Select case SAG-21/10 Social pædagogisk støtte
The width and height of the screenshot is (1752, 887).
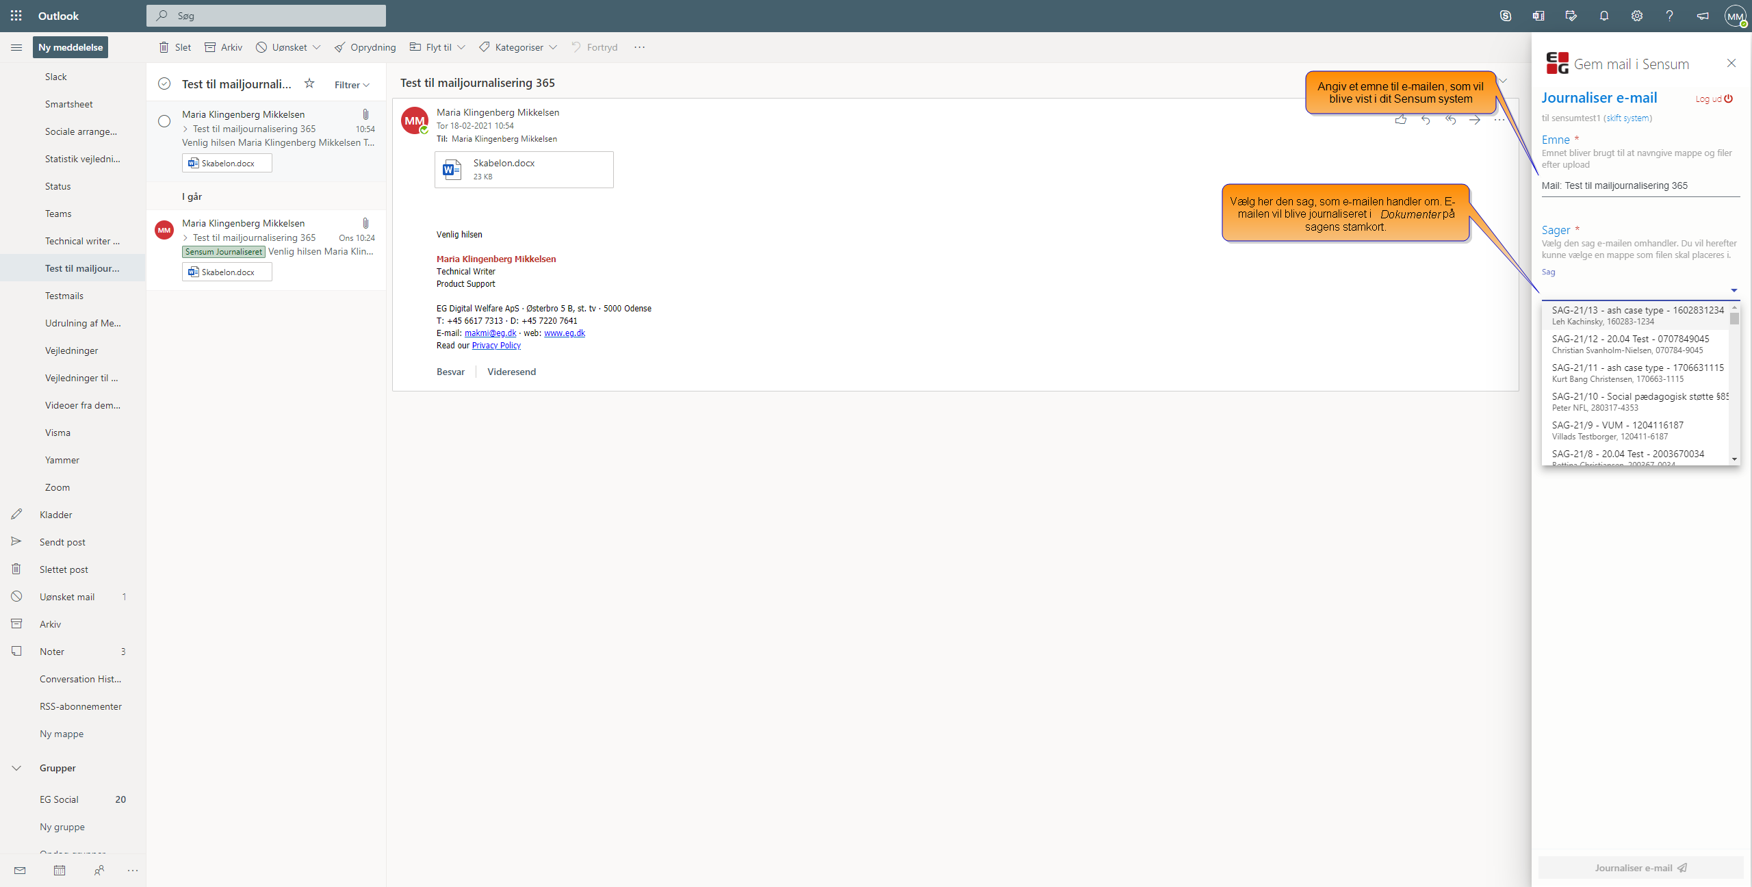pyautogui.click(x=1635, y=402)
